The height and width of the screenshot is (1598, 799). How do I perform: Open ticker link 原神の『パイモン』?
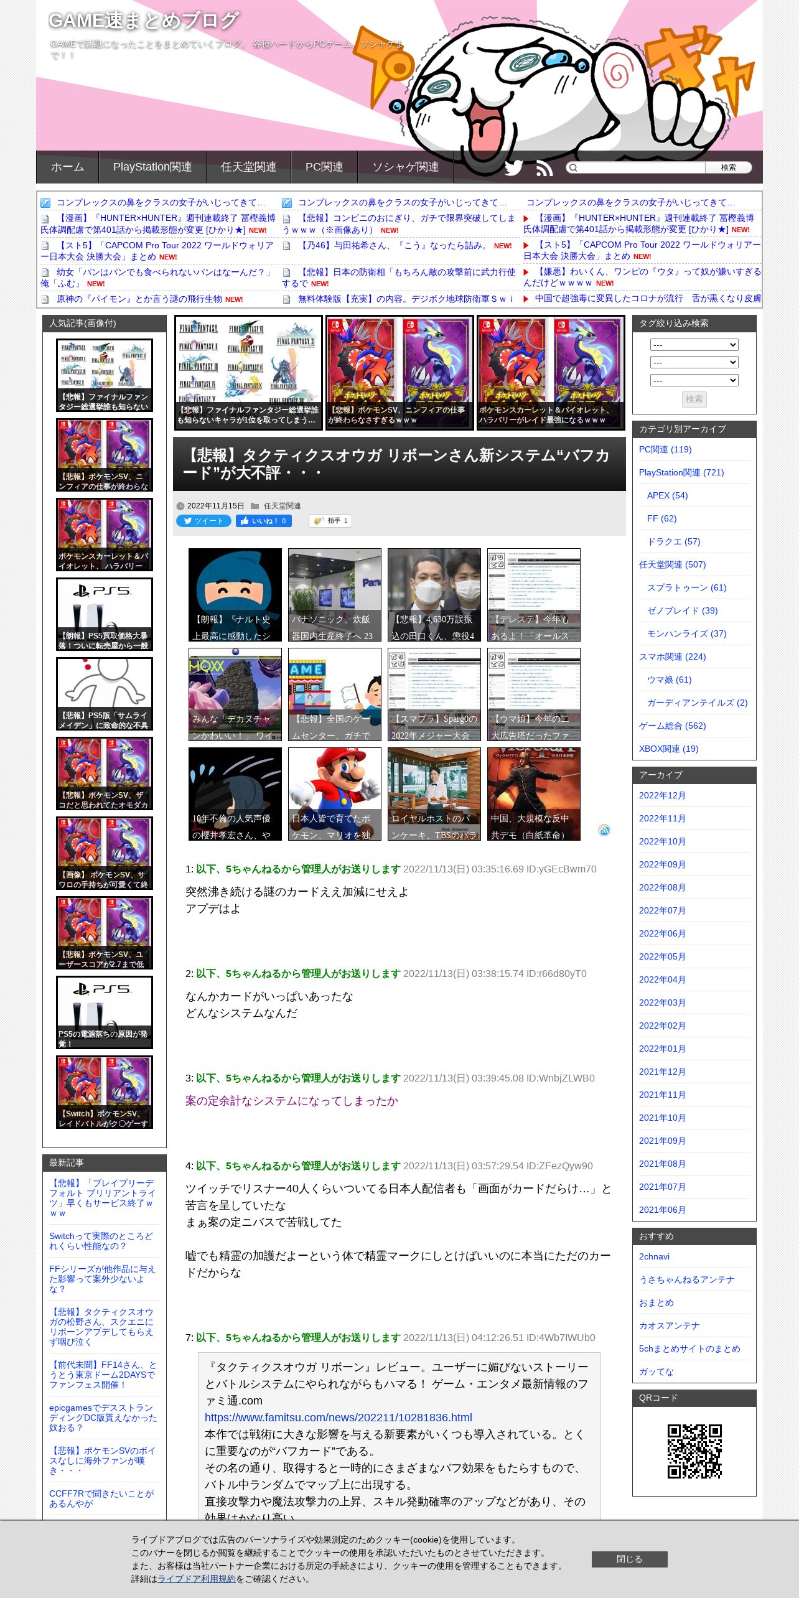coord(139,299)
